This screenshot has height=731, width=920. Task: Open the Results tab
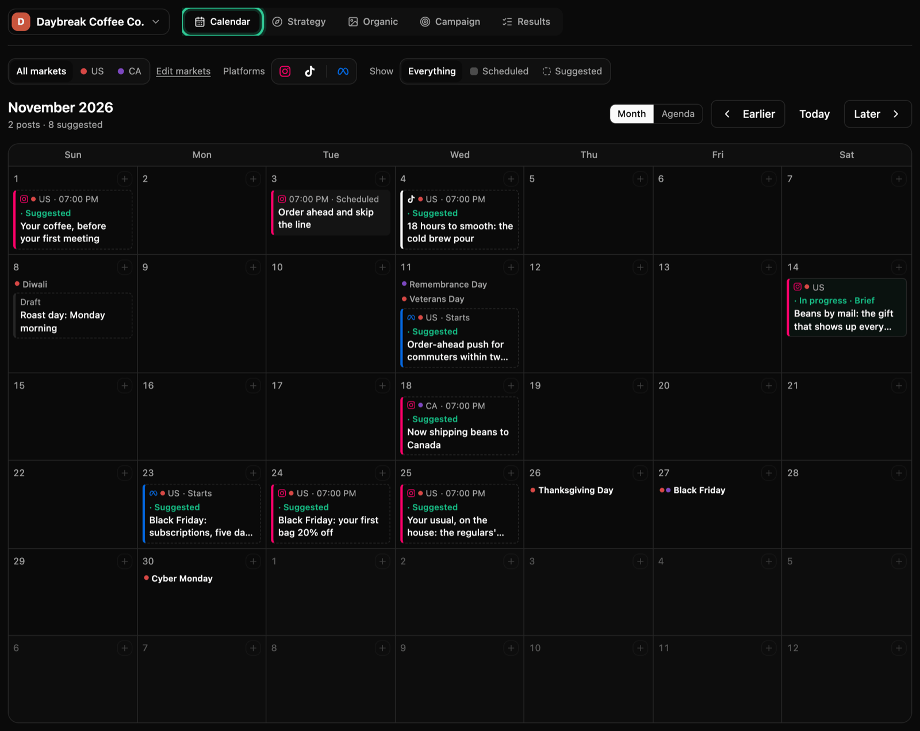[x=526, y=22]
